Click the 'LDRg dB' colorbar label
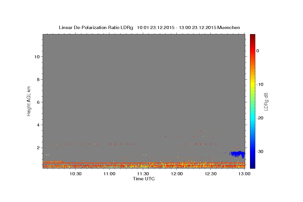Viewport: 303px width, 202px height. click(x=266, y=102)
